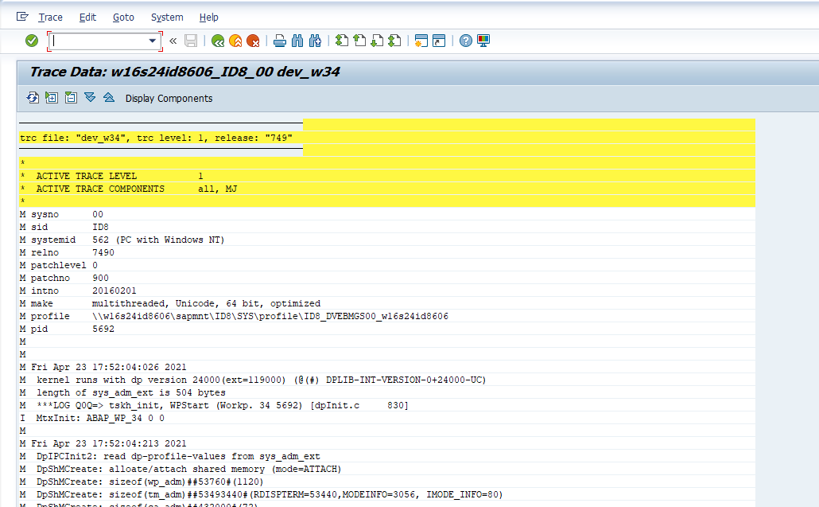Select the Create Shortcut icon
819x507 pixels.
pyautogui.click(x=438, y=40)
